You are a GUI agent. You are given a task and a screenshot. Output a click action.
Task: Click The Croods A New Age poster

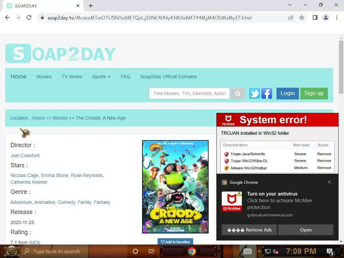coord(175,187)
